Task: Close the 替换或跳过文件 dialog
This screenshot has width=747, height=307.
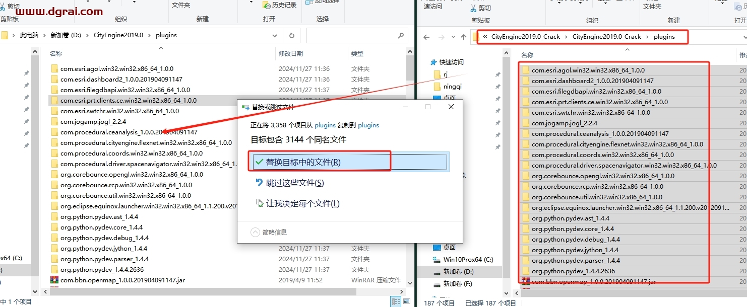Action: tap(451, 107)
